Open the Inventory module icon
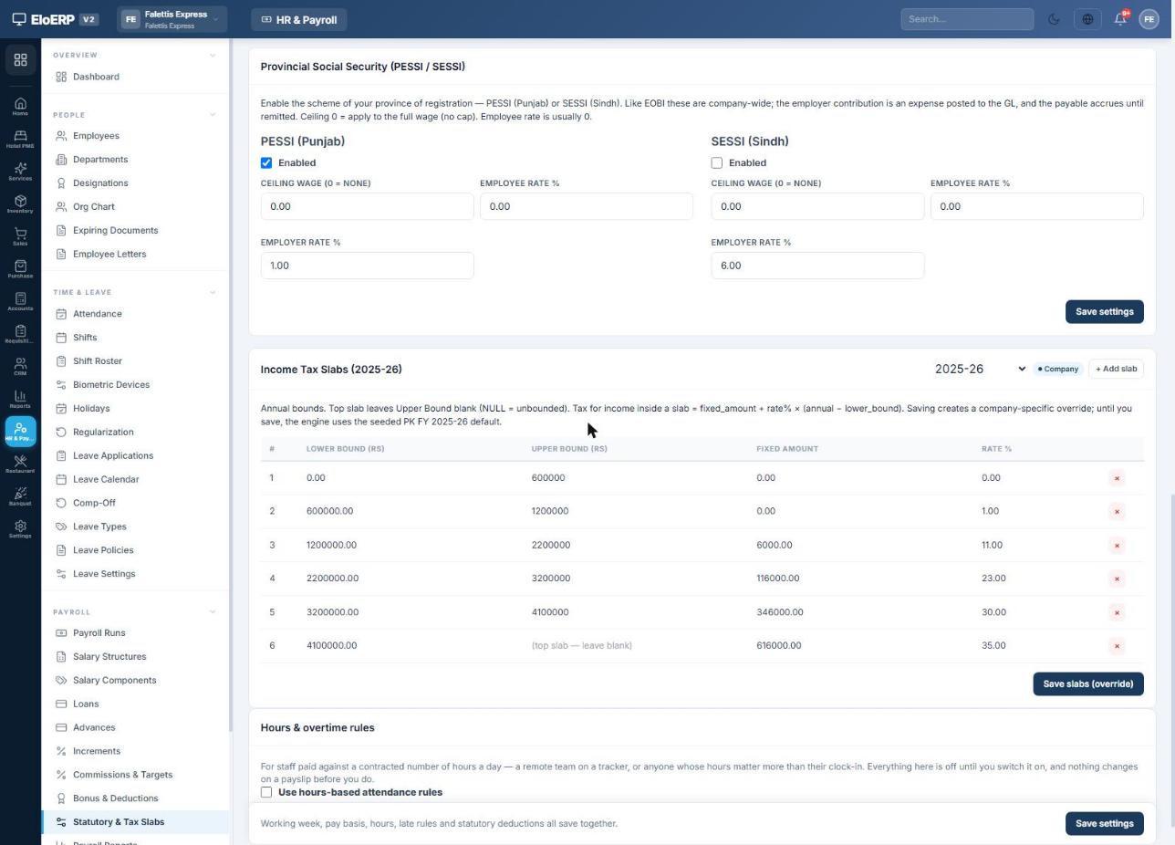Image resolution: width=1175 pixels, height=845 pixels. click(x=20, y=204)
